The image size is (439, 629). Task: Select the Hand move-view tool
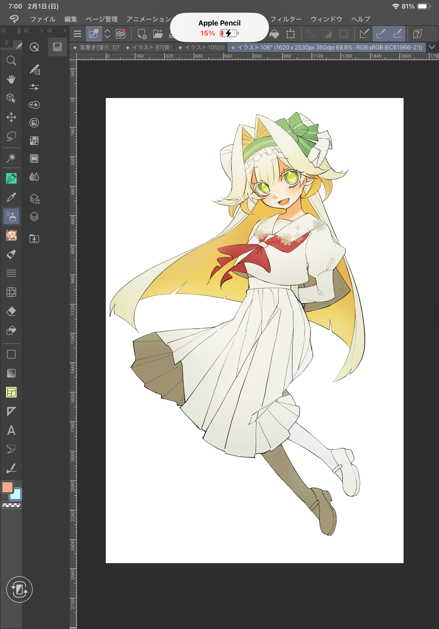(x=11, y=79)
